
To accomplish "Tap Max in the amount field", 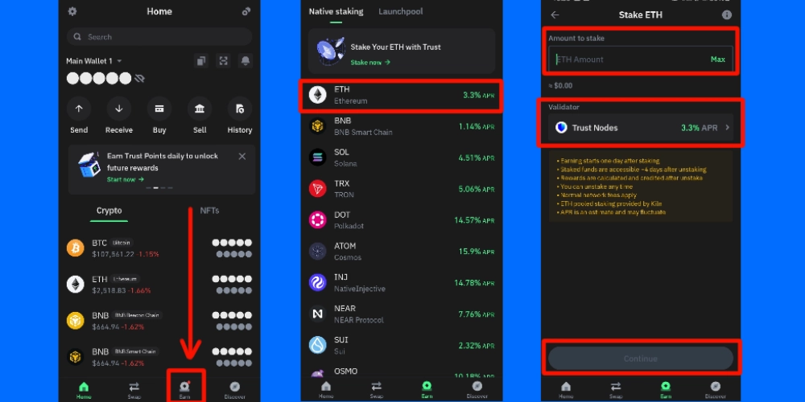I will (x=717, y=59).
